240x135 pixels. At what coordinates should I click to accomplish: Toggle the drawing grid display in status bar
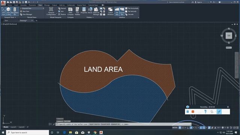[180, 127]
